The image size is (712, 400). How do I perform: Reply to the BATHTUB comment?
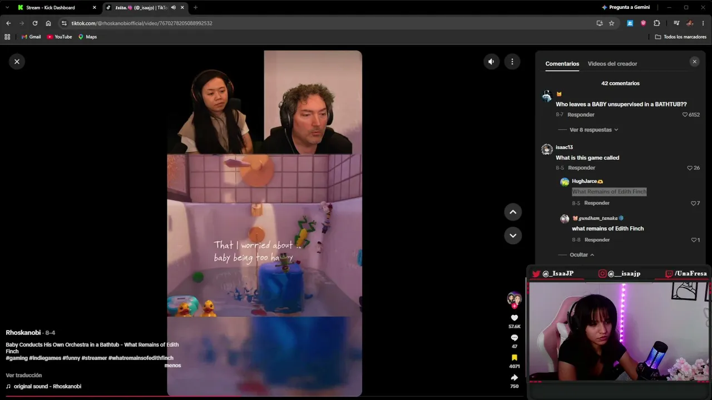click(581, 114)
